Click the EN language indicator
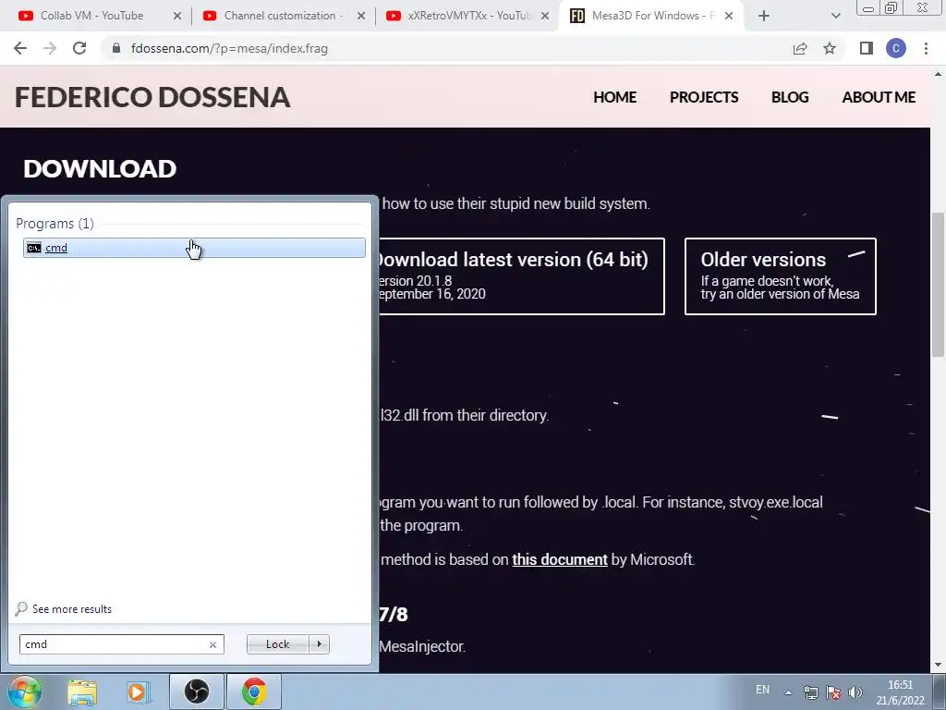This screenshot has height=710, width=946. click(x=762, y=690)
